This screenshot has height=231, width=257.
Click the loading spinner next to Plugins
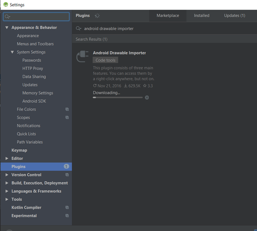click(97, 16)
